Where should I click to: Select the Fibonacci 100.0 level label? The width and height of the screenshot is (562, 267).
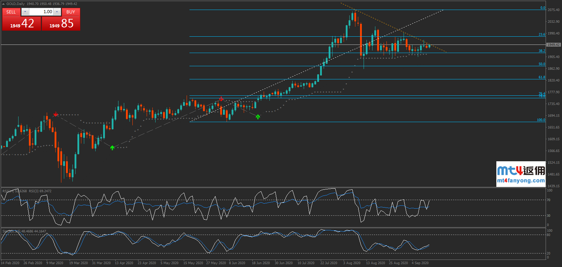[x=541, y=120]
